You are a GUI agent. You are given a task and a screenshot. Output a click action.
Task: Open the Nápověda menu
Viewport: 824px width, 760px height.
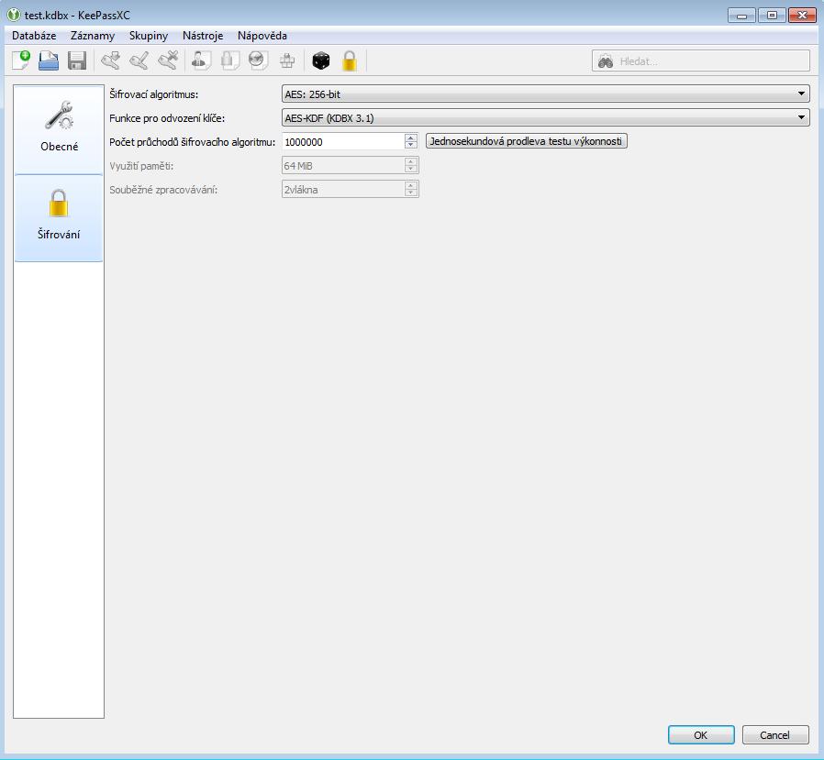coord(262,36)
